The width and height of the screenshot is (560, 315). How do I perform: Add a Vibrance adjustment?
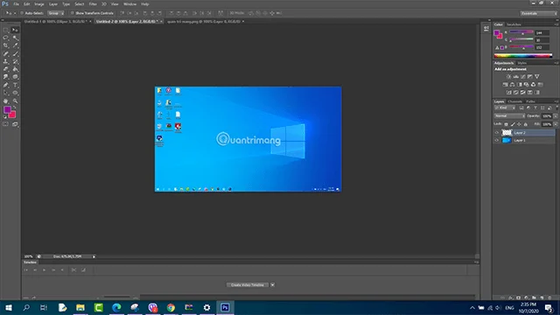[x=536, y=76]
